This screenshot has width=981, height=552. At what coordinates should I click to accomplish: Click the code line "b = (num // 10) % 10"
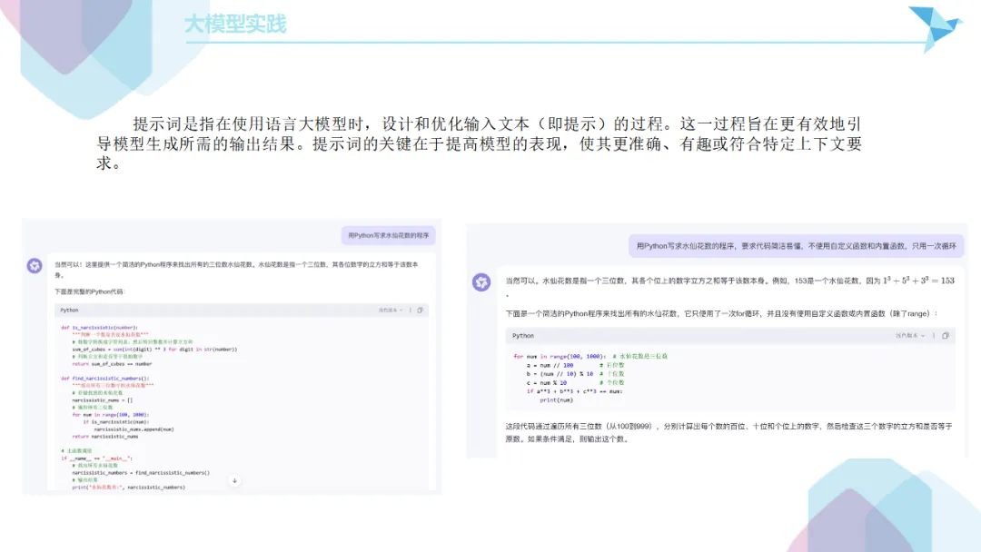pos(560,374)
